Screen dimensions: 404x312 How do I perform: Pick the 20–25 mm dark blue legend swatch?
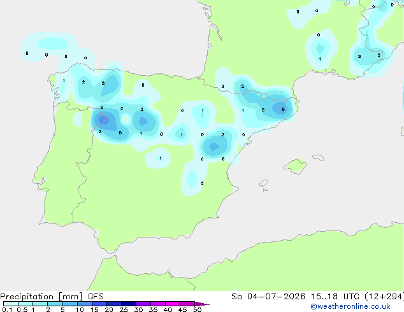(x=114, y=304)
